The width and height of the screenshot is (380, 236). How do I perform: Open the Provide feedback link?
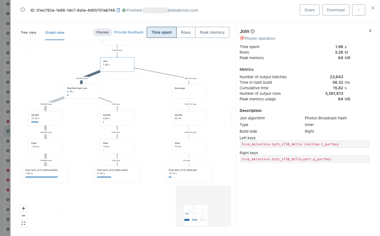point(129,32)
